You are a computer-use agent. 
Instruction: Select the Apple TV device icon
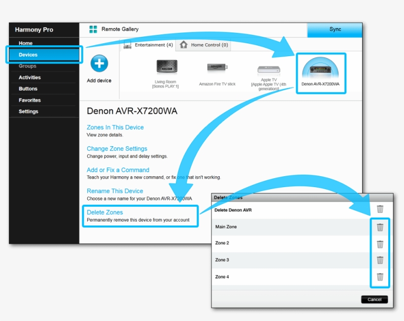269,69
